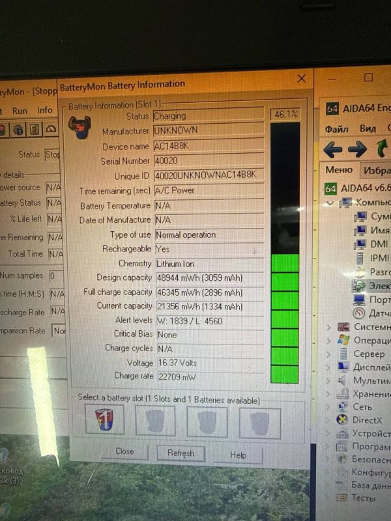
Task: Open the Run menu in BatteryMon
Action: coord(20,111)
